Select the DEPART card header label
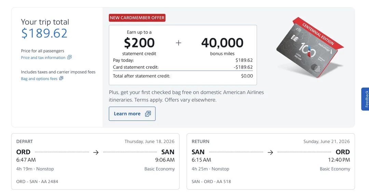This screenshot has width=369, height=195. [x=25, y=141]
